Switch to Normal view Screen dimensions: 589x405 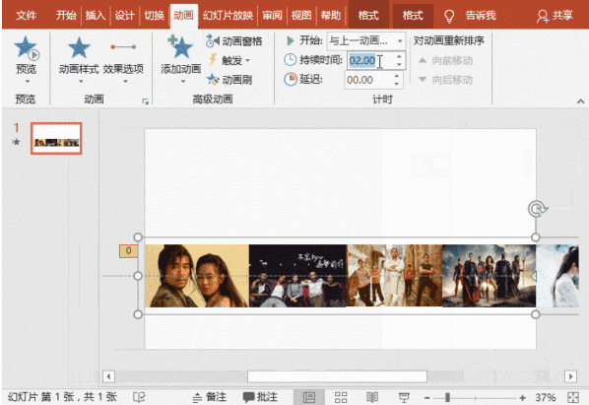[x=309, y=397]
